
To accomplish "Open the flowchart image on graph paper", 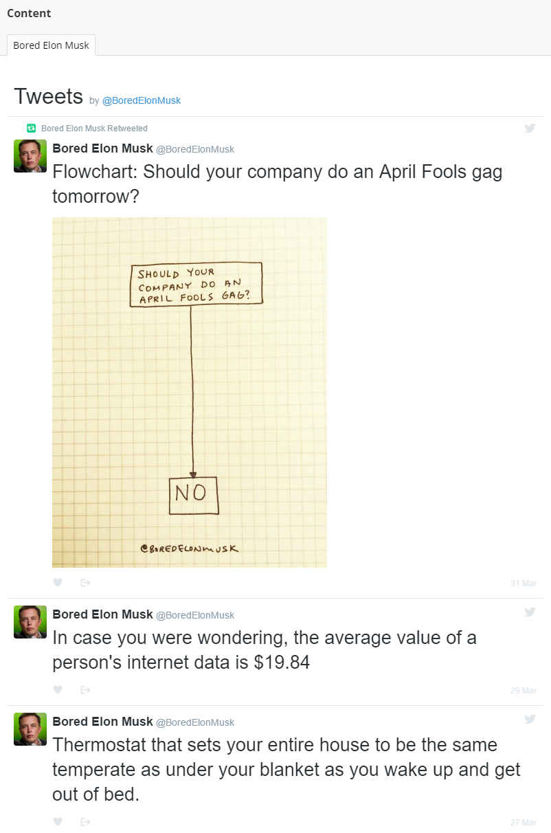I will pos(190,392).
